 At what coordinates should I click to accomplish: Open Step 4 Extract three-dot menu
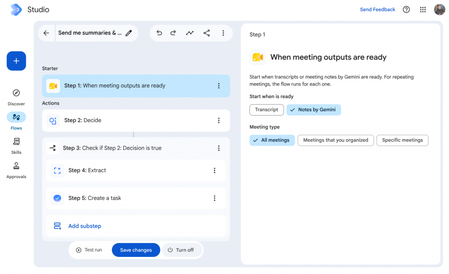point(214,171)
